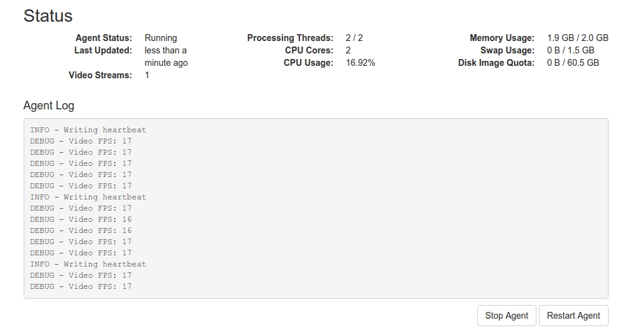Select the 16.92% CPU Usage value
Screen dimensions: 631x333
360,63
